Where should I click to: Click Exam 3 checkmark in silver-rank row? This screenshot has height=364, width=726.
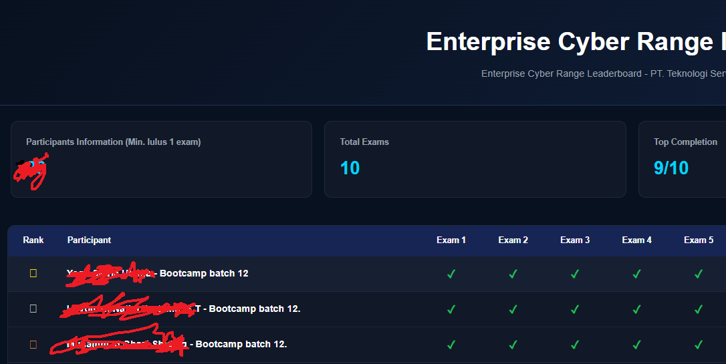coord(575,309)
